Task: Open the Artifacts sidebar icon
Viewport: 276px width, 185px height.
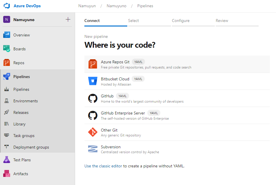Action: point(7,174)
